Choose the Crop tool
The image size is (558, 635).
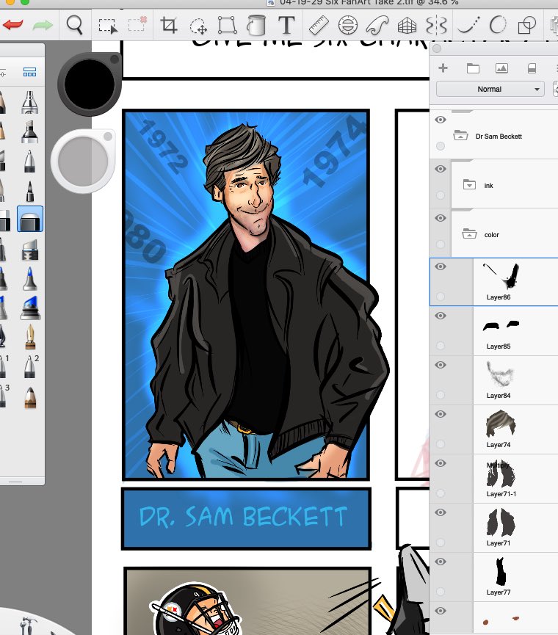pyautogui.click(x=168, y=25)
